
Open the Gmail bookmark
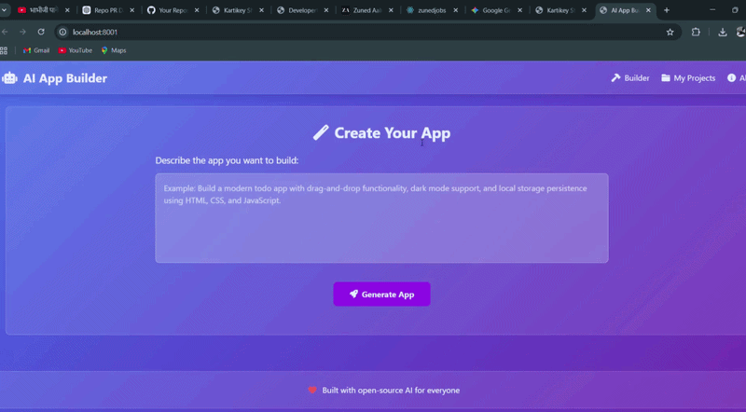(36, 50)
